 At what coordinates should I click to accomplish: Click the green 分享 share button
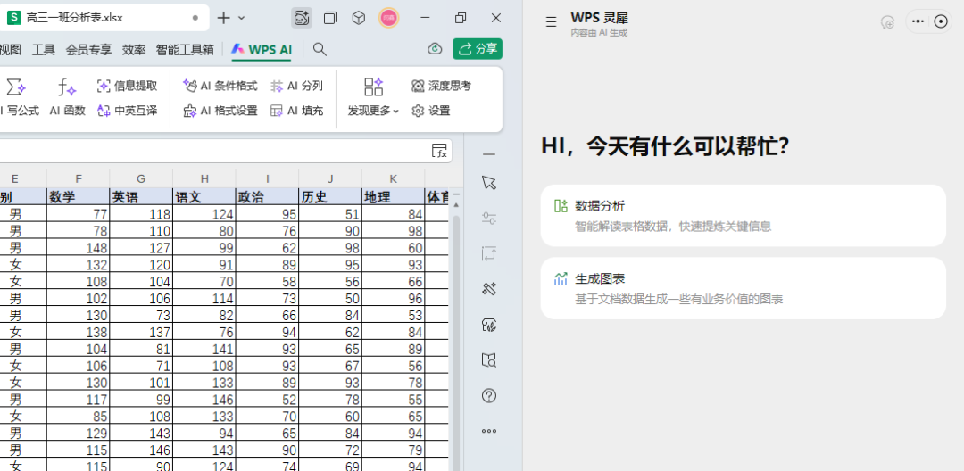[478, 49]
